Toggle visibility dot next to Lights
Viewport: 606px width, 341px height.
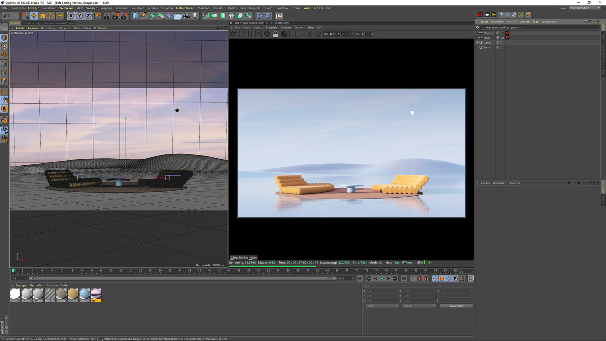pyautogui.click(x=501, y=42)
